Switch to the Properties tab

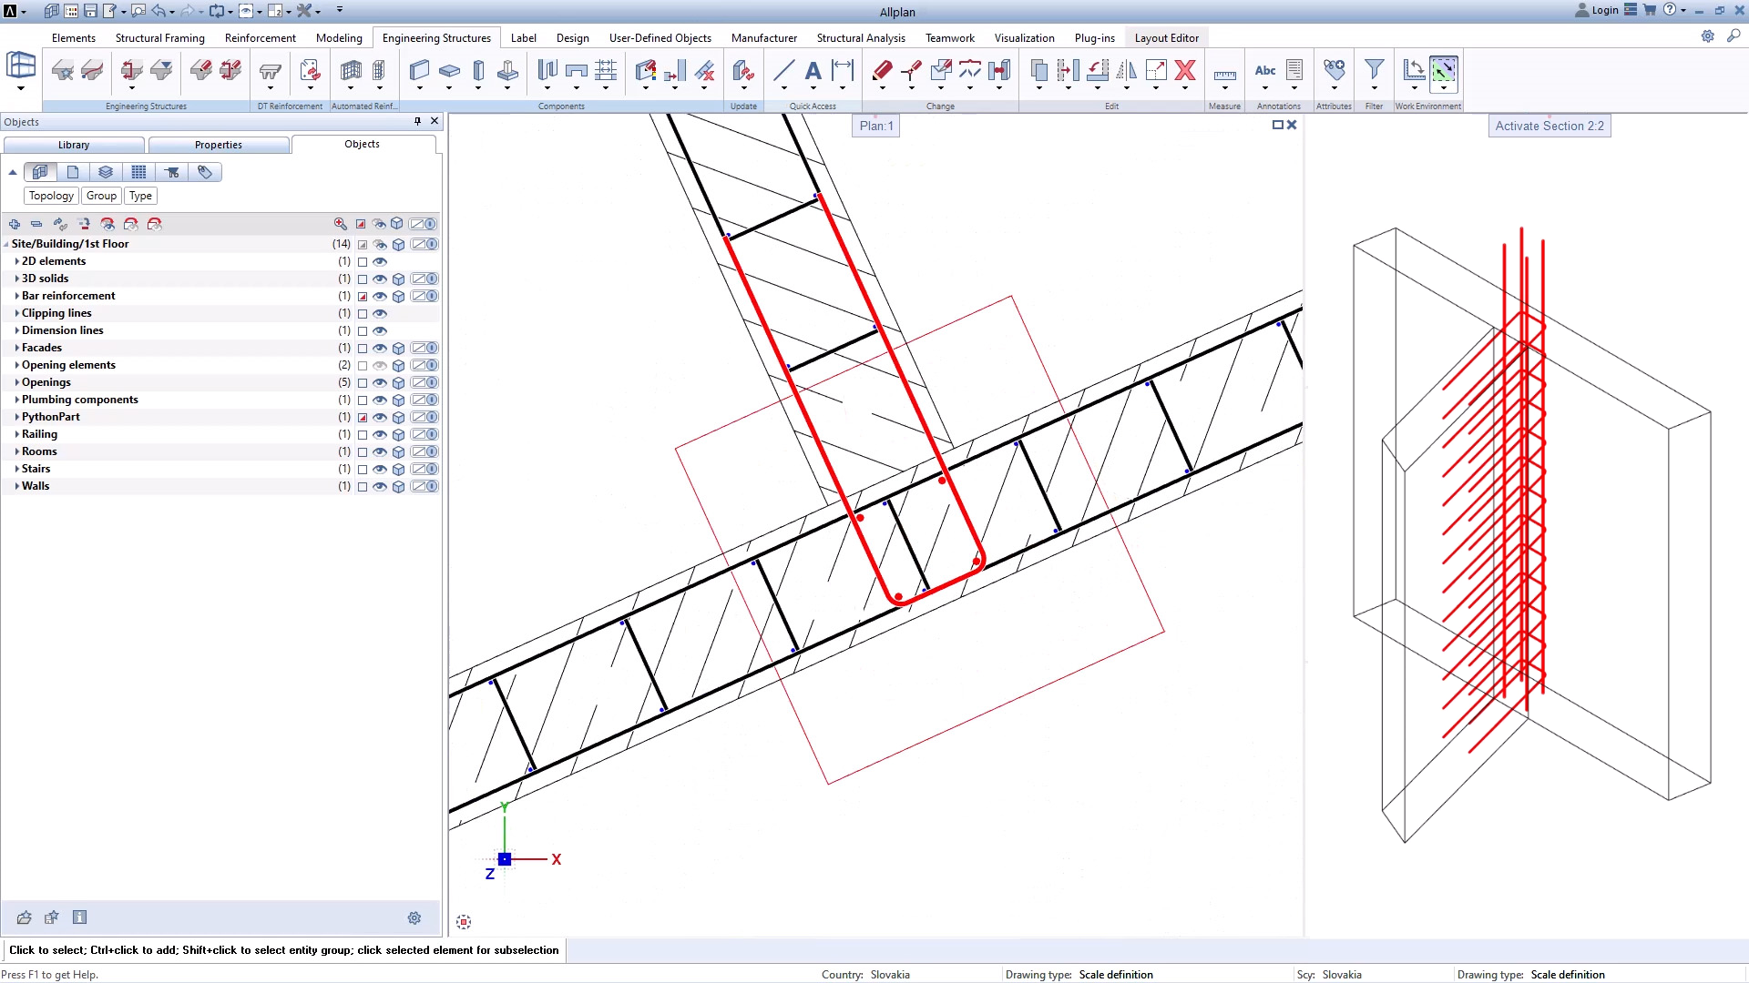point(219,145)
